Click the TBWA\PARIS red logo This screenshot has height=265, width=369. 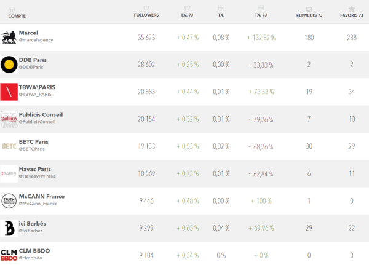(x=9, y=92)
